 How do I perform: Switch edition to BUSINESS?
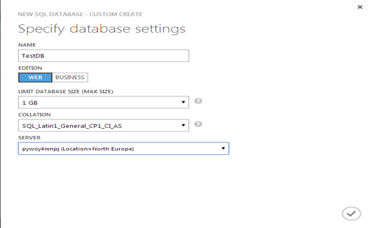click(x=70, y=78)
